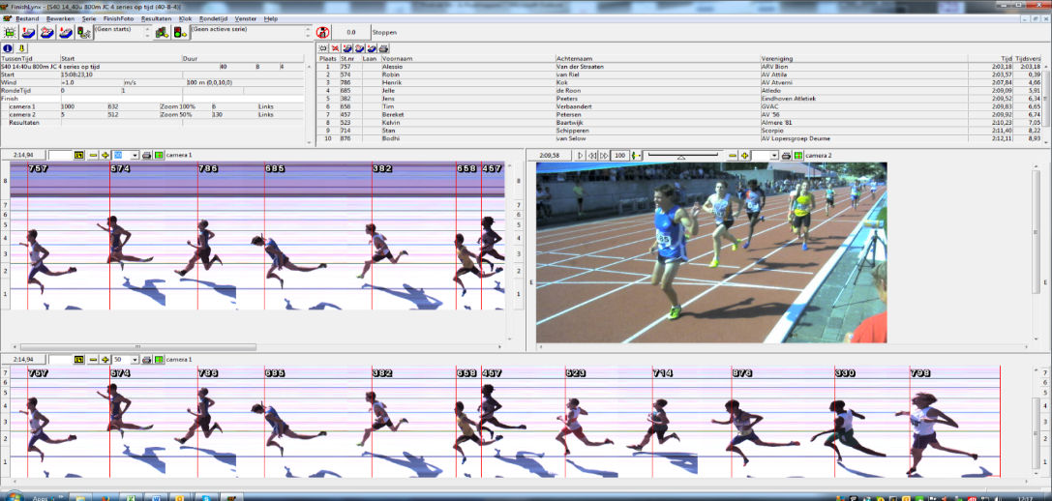This screenshot has width=1052, height=501.
Task: Toggle the green grid overlay for camera 1
Action: pos(159,155)
